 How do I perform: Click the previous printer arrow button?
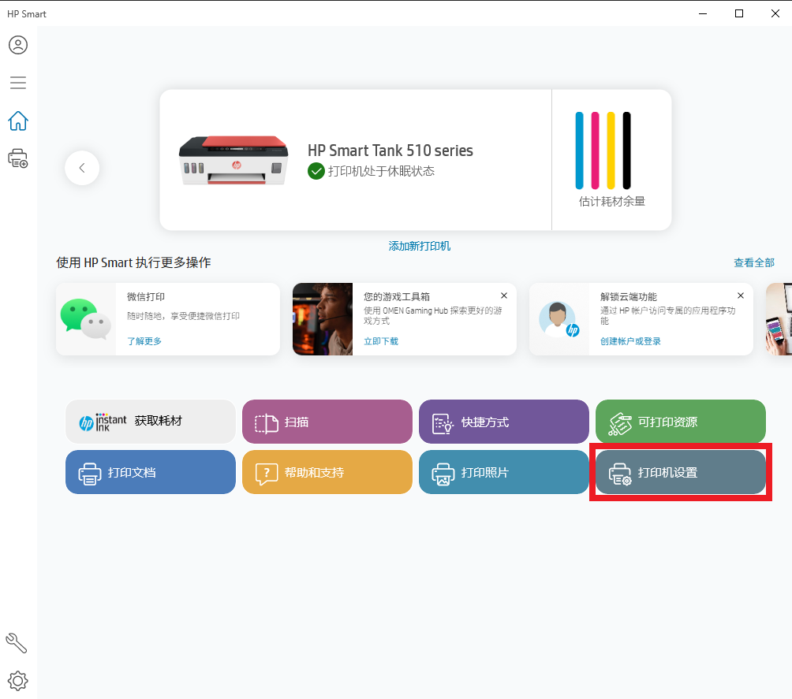click(x=82, y=168)
